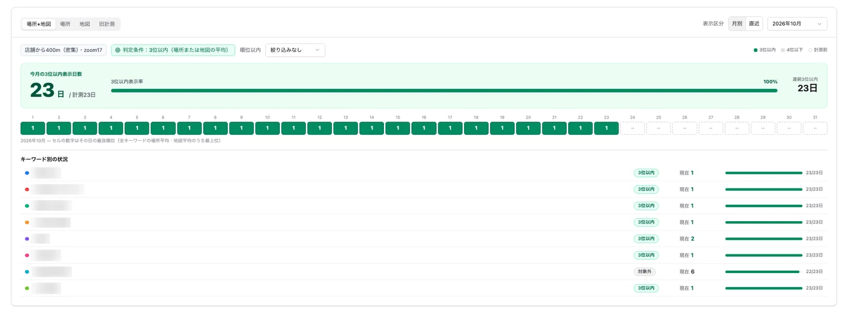The image size is (848, 313).
Task: Click the 4位以下 gray legend marker
Action: click(x=783, y=50)
